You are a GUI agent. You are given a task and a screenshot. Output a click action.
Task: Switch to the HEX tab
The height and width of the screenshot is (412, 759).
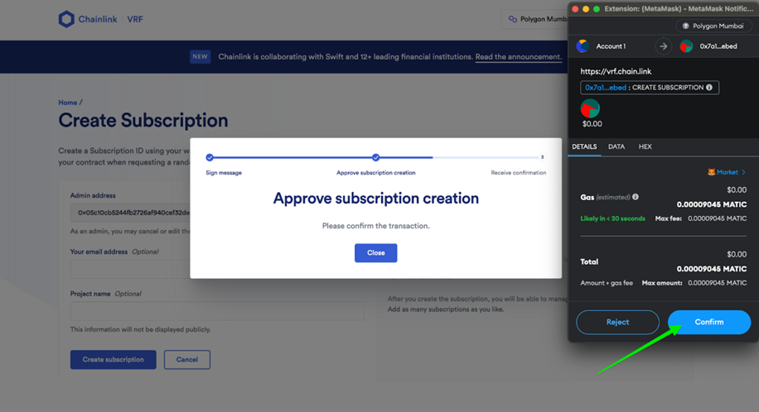[645, 146]
